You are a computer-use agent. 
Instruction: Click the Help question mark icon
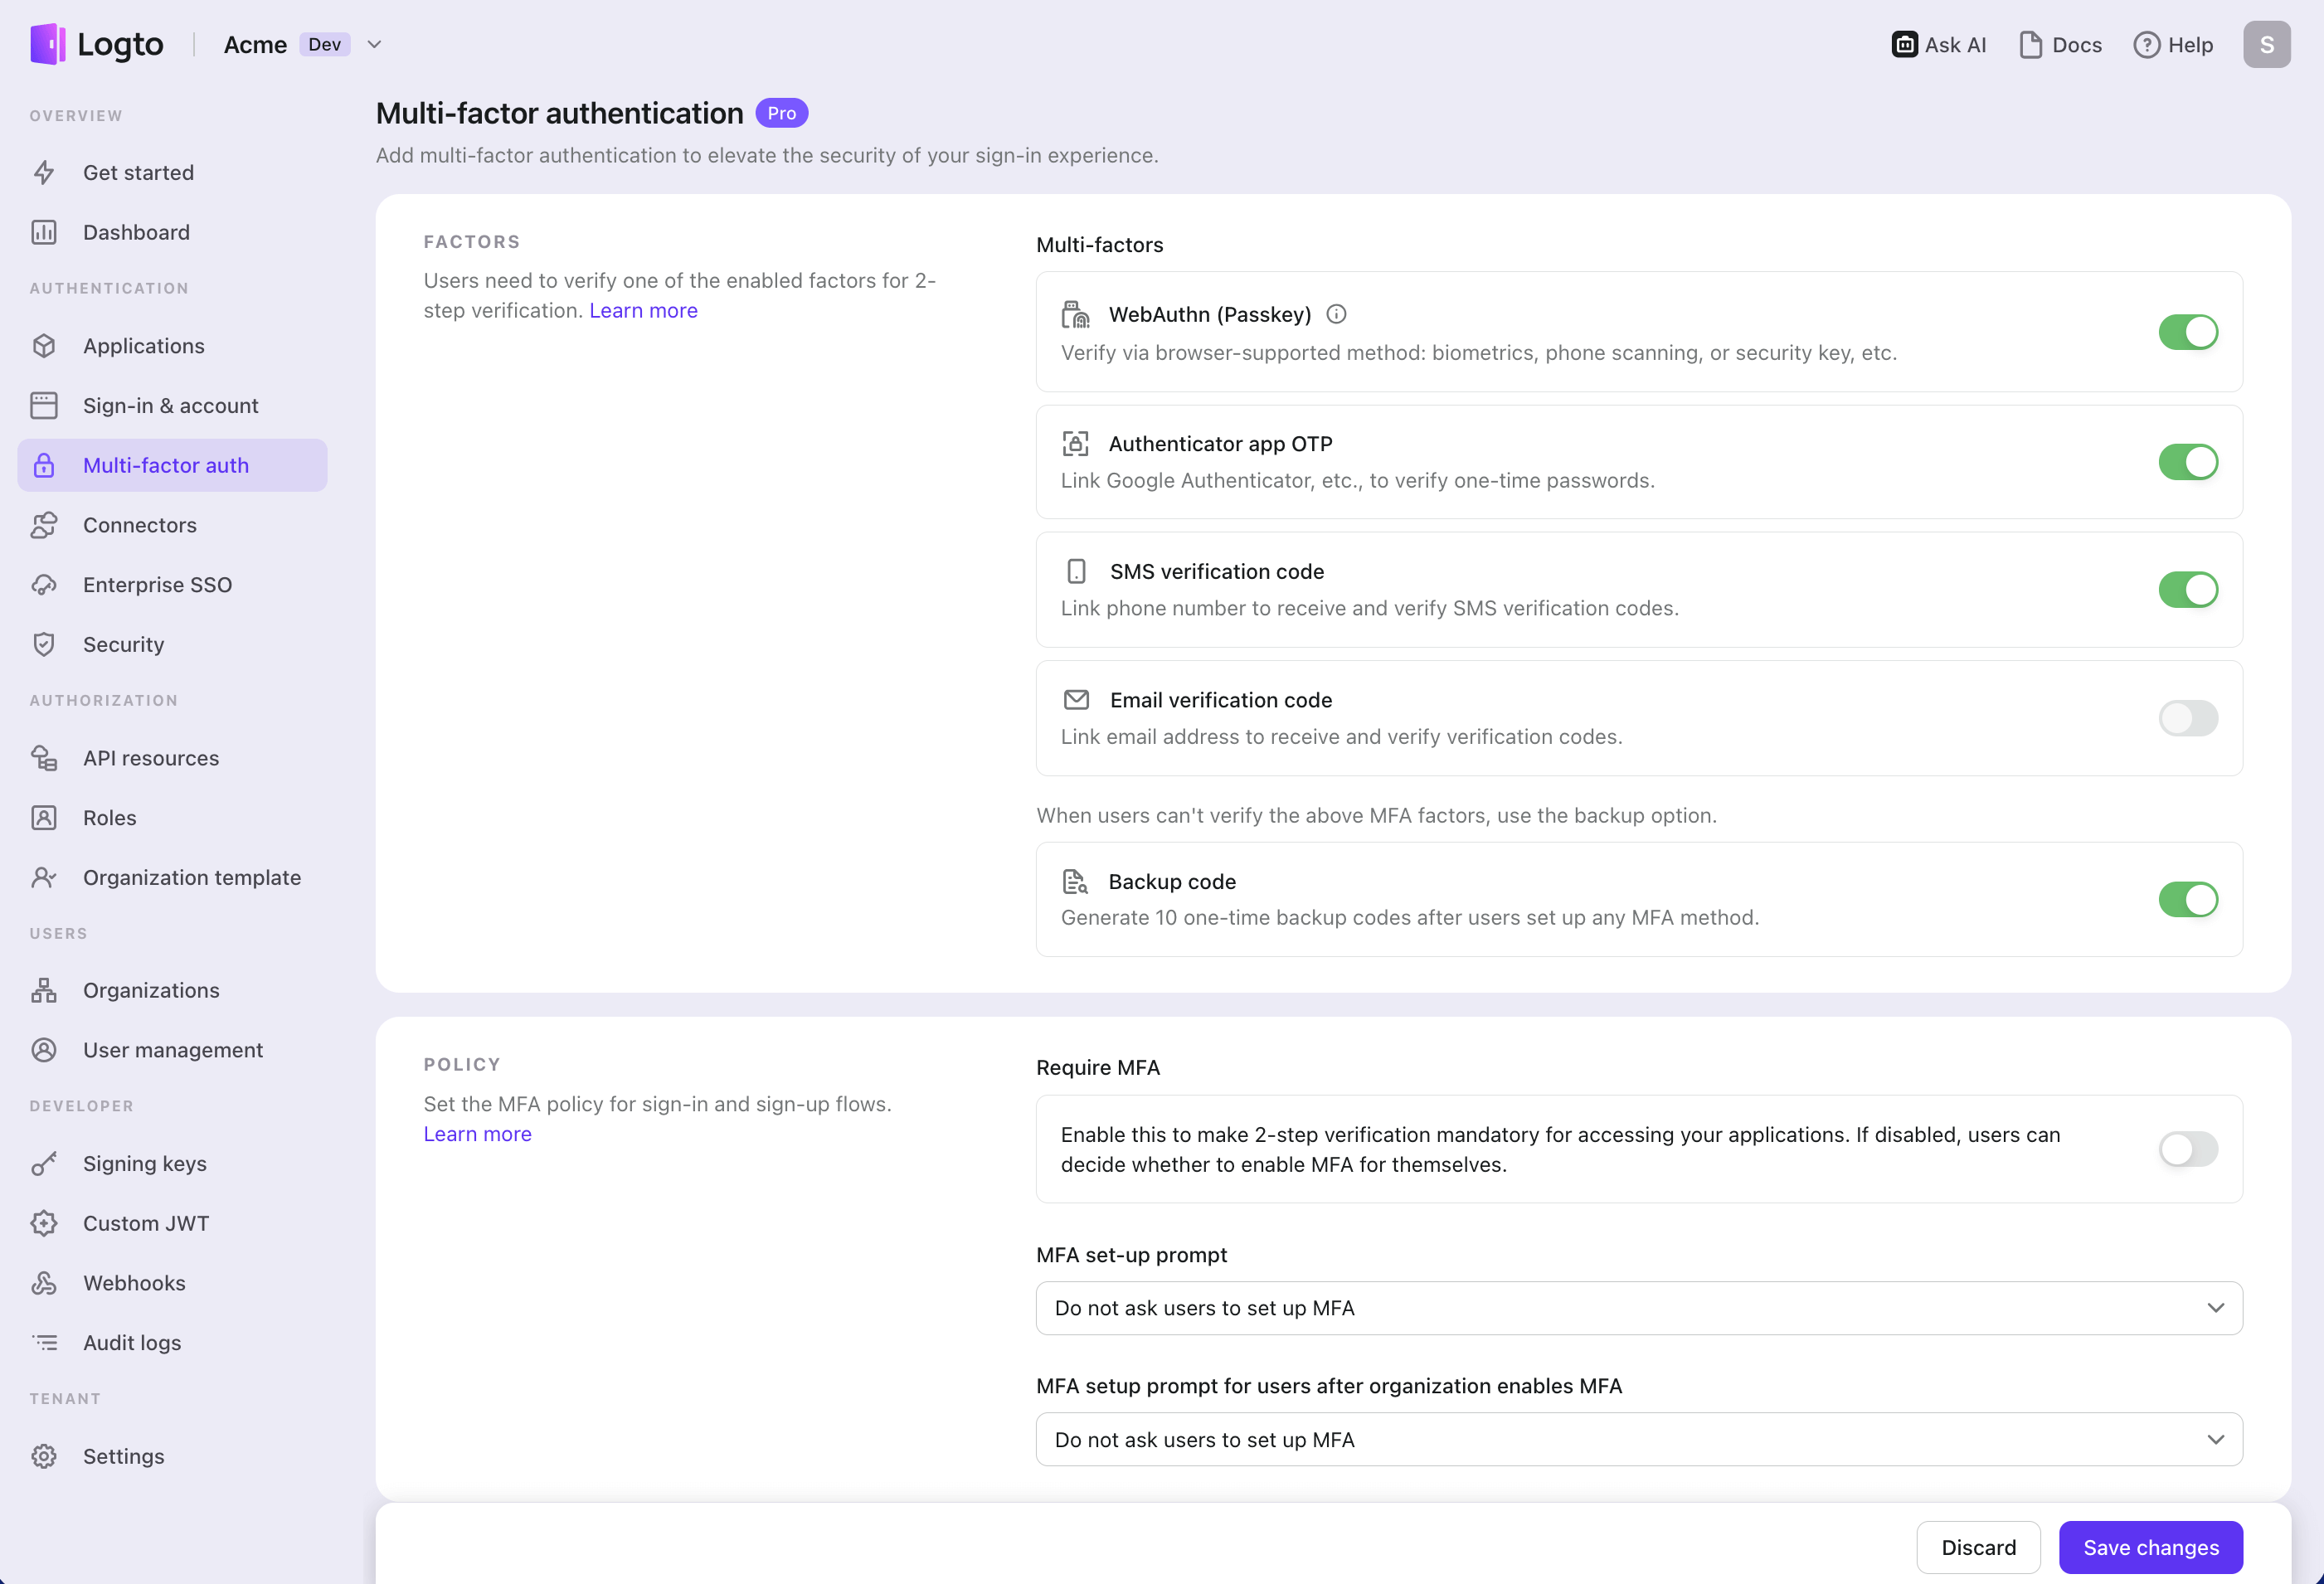tap(2146, 45)
